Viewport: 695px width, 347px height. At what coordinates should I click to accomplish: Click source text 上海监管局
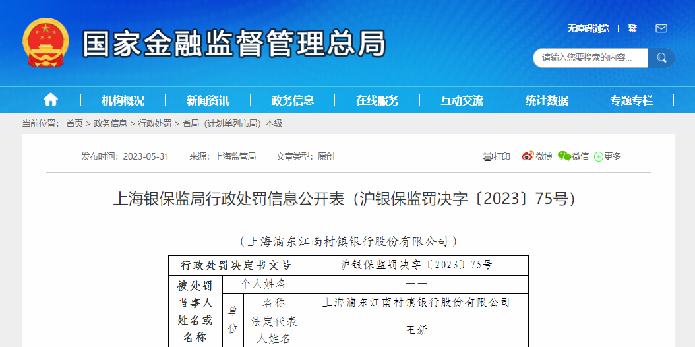tap(235, 156)
